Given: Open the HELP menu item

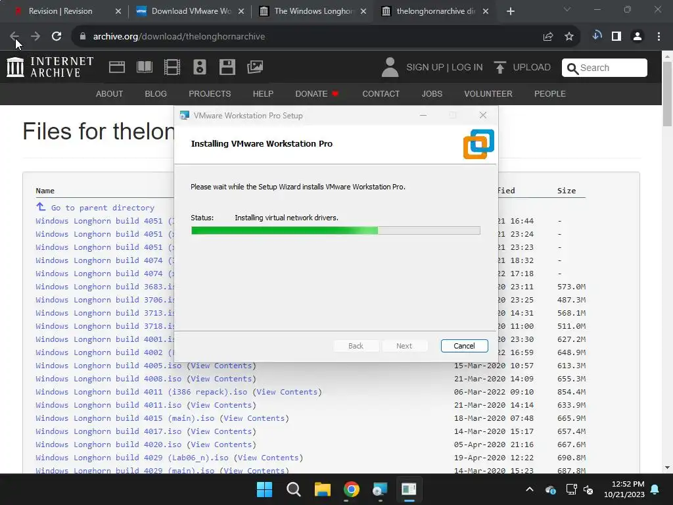Looking at the screenshot, I should coord(263,93).
